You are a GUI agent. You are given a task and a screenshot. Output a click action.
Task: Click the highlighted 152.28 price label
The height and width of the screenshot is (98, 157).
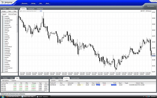(153, 56)
